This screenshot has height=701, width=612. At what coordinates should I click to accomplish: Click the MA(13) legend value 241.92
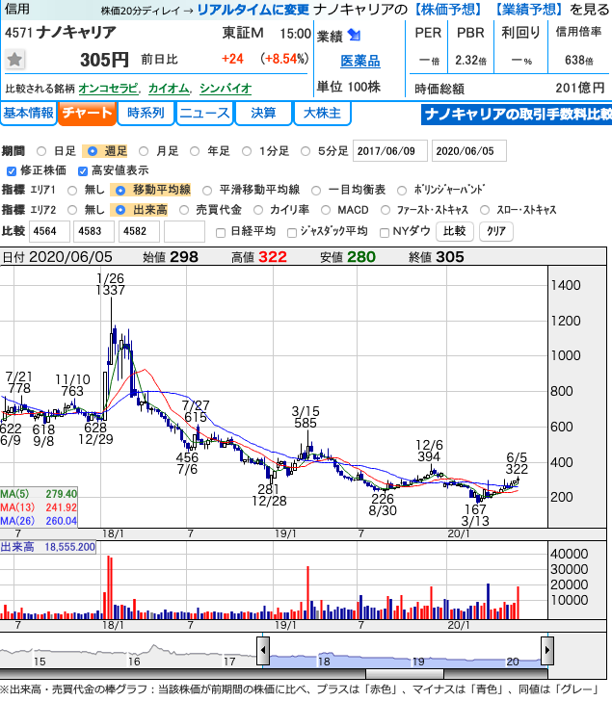point(62,507)
